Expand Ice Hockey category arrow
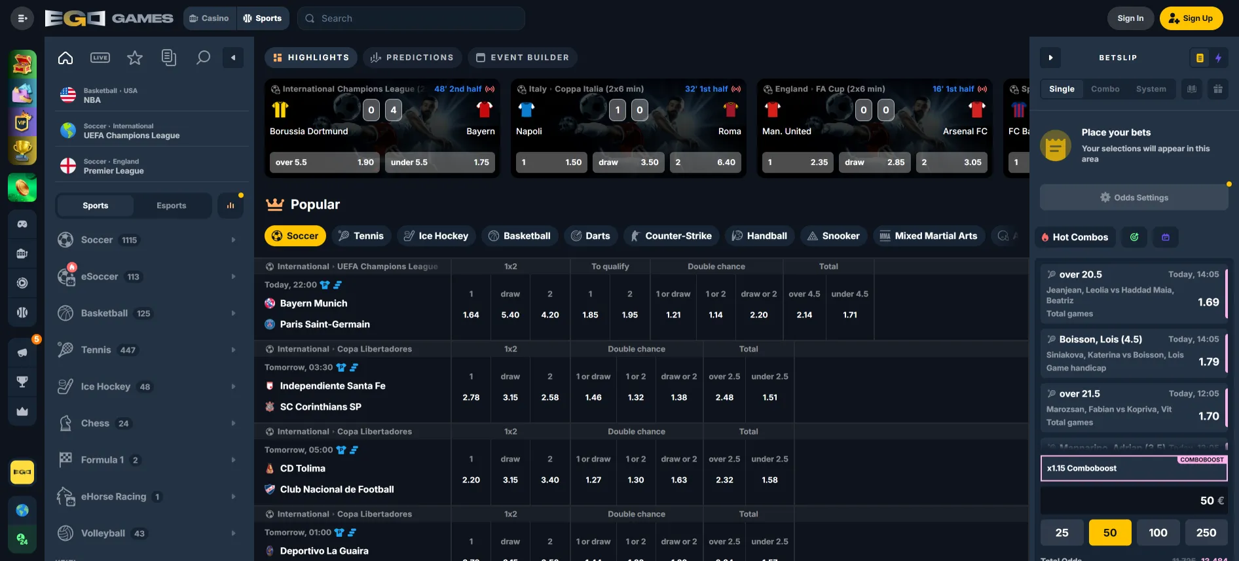Viewport: 1239px width, 561px height. [x=233, y=387]
